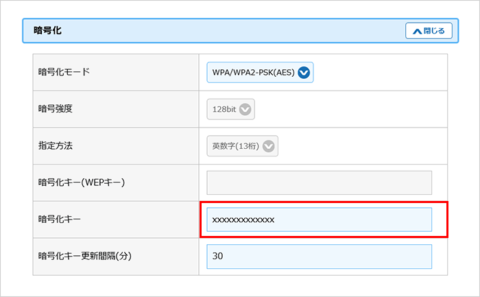Open the WPA/WPA2-PSK(AES) encryption mode dropdown

click(x=260, y=72)
